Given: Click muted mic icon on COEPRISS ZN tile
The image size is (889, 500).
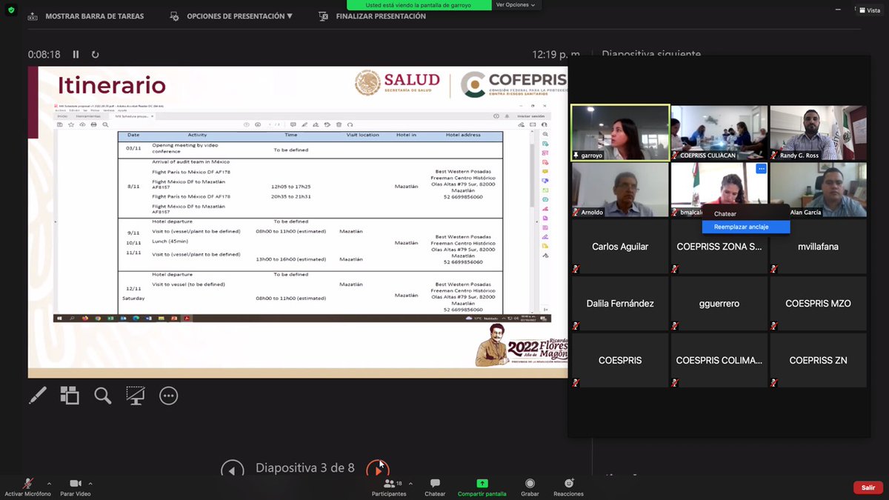Looking at the screenshot, I should (x=773, y=382).
